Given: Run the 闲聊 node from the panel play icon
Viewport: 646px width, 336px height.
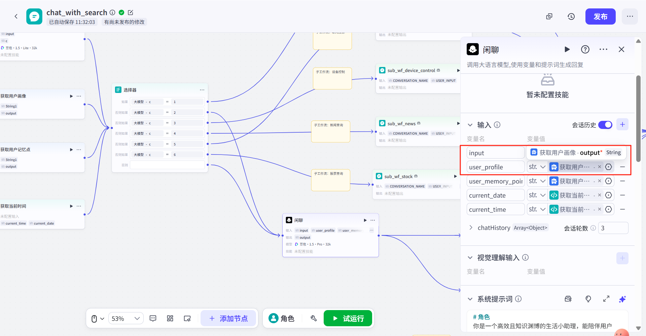Looking at the screenshot, I should coord(567,49).
